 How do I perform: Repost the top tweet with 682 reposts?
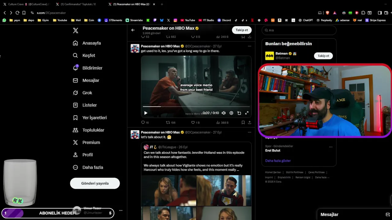coord(171,37)
